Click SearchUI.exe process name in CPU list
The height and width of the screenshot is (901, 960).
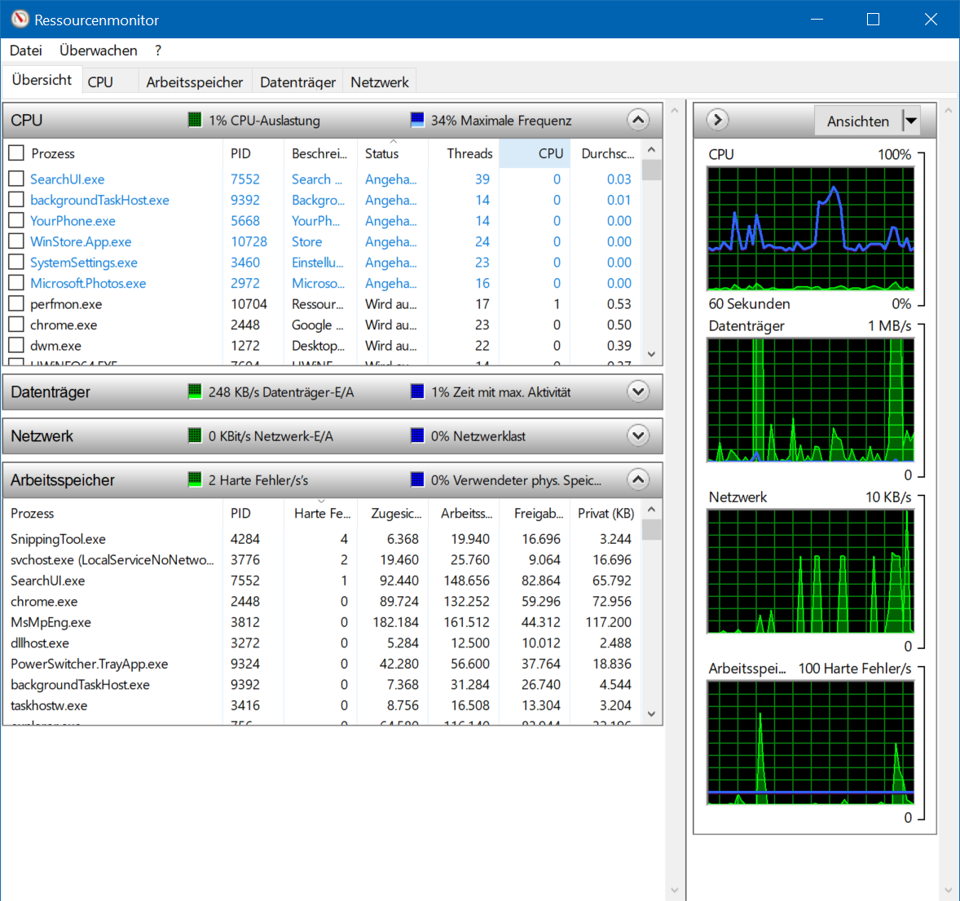(x=68, y=179)
